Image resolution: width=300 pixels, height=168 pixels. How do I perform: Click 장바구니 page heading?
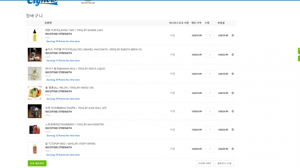34,16
